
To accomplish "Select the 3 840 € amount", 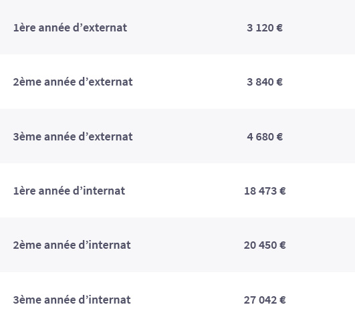I will click(265, 82).
